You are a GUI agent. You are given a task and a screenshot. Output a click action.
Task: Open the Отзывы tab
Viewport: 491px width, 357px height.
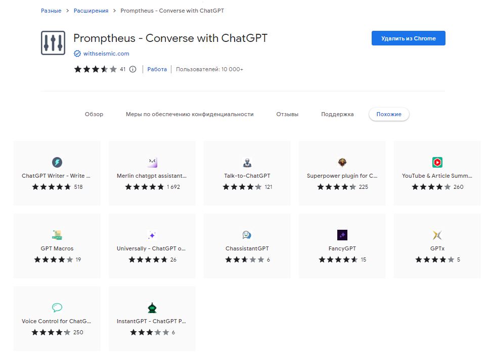287,114
